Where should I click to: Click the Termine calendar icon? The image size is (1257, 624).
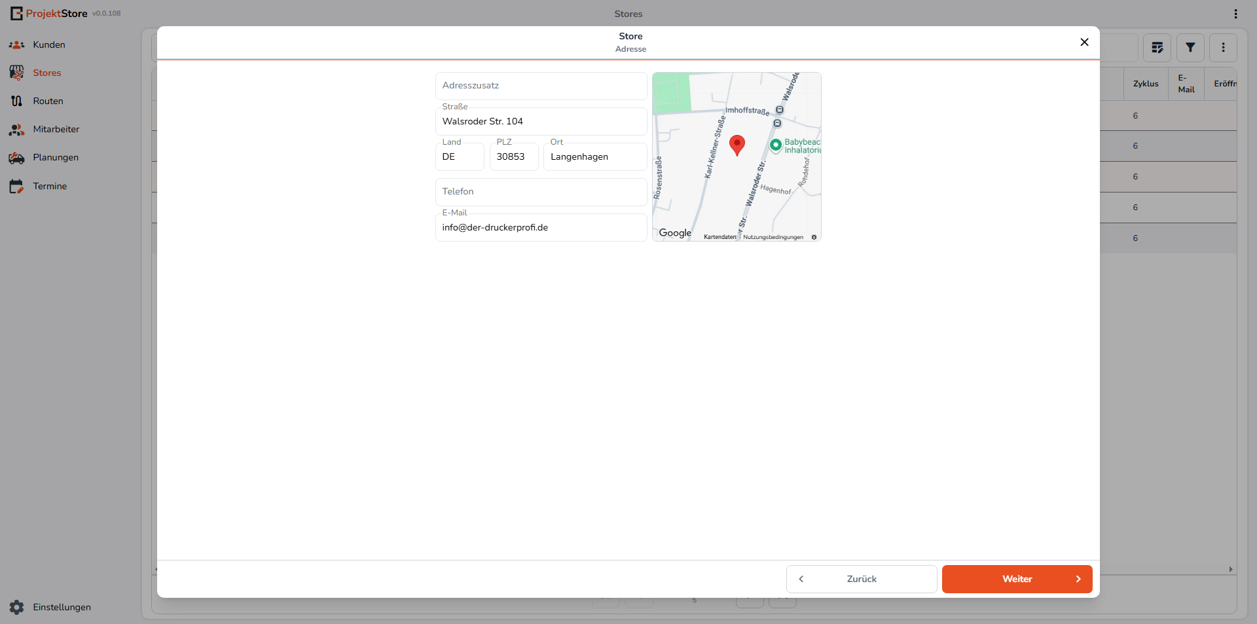tap(16, 187)
